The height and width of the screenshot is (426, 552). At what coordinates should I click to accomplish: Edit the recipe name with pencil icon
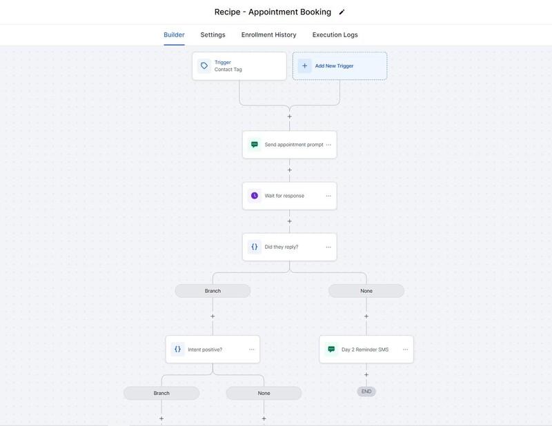point(342,12)
